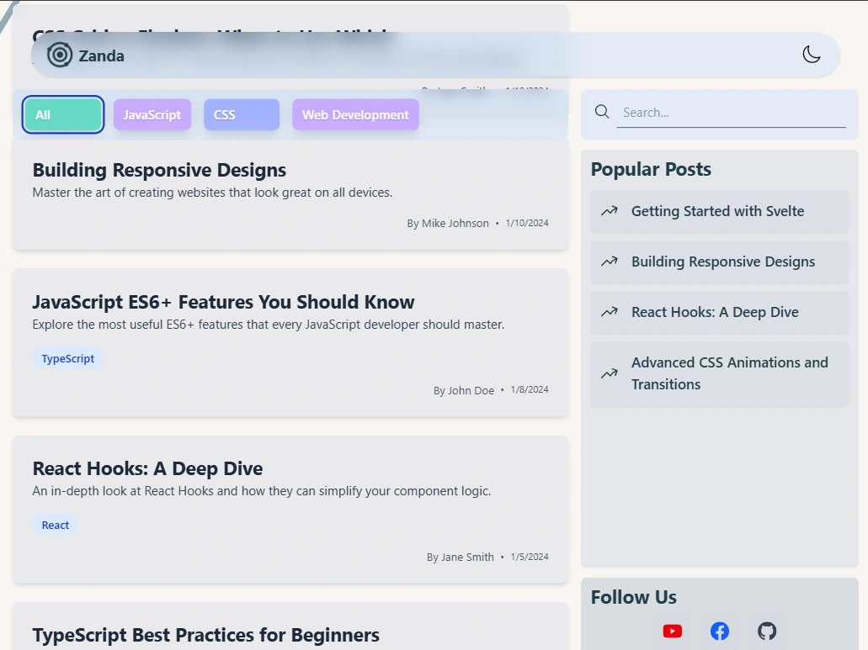Click the Zanda logo icon
Viewport: 868px width, 650px height.
[x=59, y=55]
